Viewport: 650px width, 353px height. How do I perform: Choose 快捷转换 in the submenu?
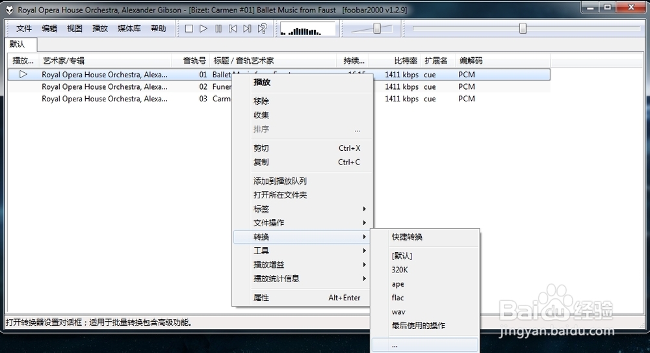click(x=425, y=237)
